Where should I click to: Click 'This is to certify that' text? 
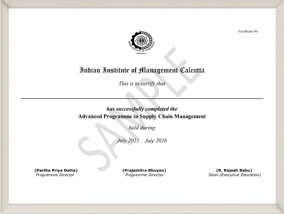pos(142,83)
